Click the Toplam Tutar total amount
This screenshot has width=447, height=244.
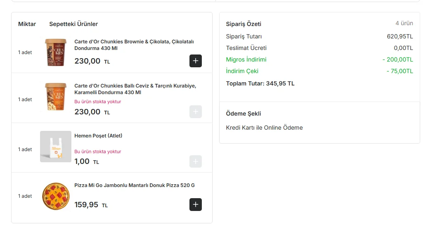260,83
